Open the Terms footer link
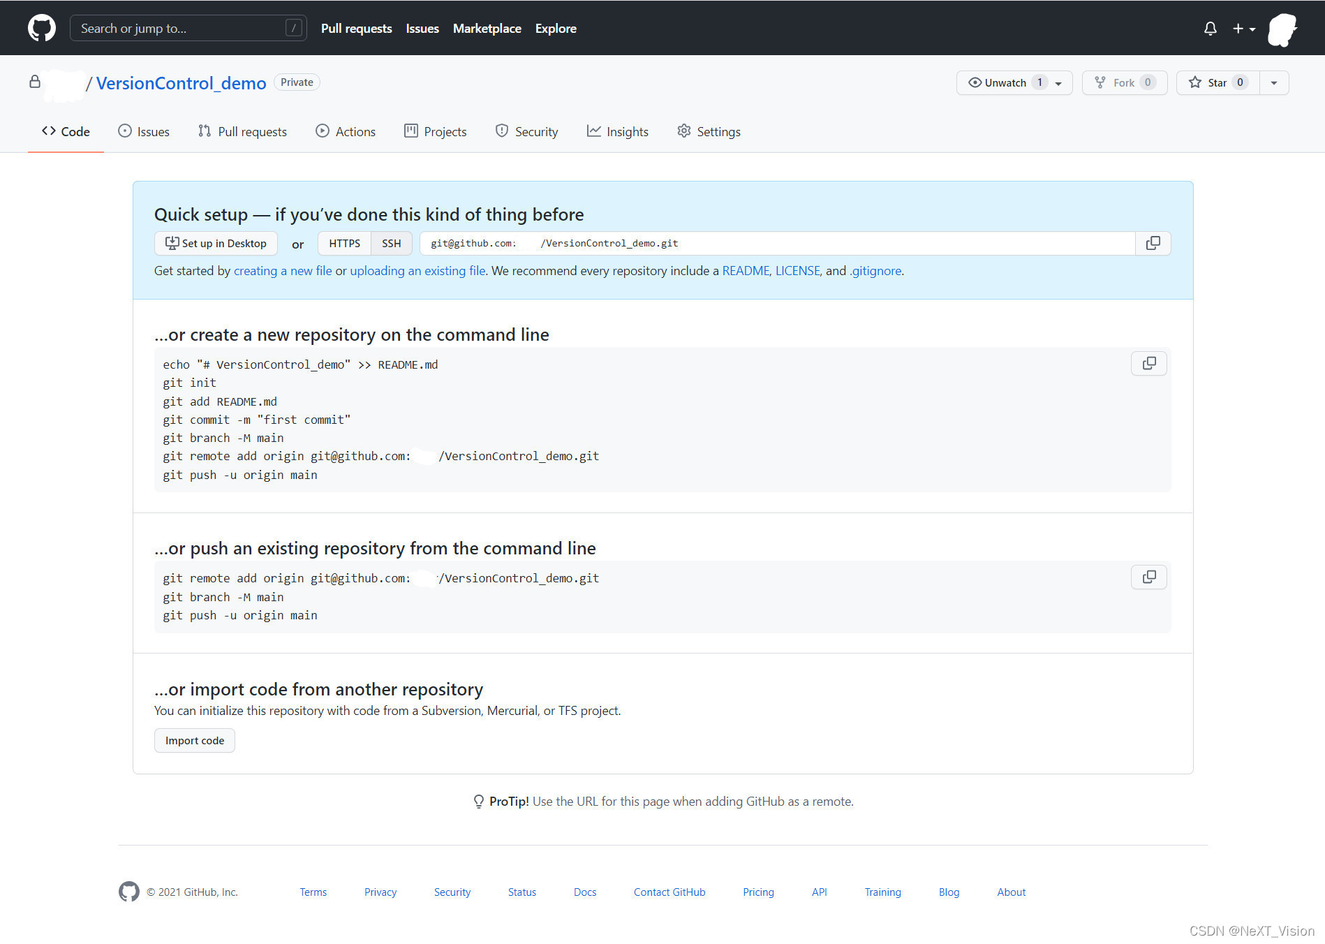 pyautogui.click(x=313, y=892)
